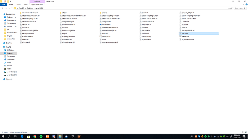
Task: Expand the address bar history dropdown
Action: [x=229, y=8]
